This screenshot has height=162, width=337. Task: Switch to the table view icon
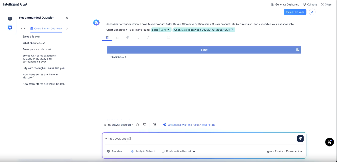(x=107, y=38)
